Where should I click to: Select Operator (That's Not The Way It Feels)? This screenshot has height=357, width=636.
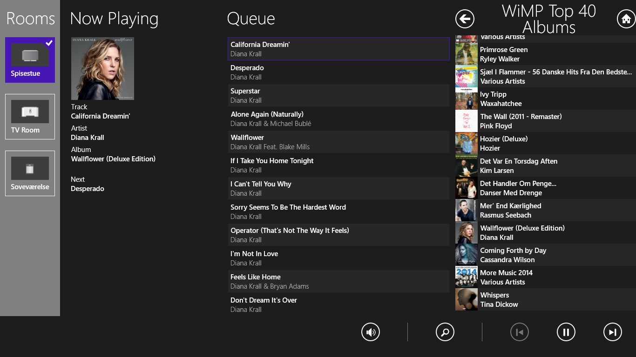(338, 235)
